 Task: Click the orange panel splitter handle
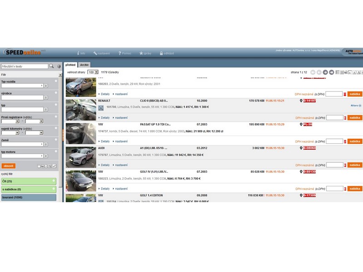pyautogui.click(x=63, y=135)
